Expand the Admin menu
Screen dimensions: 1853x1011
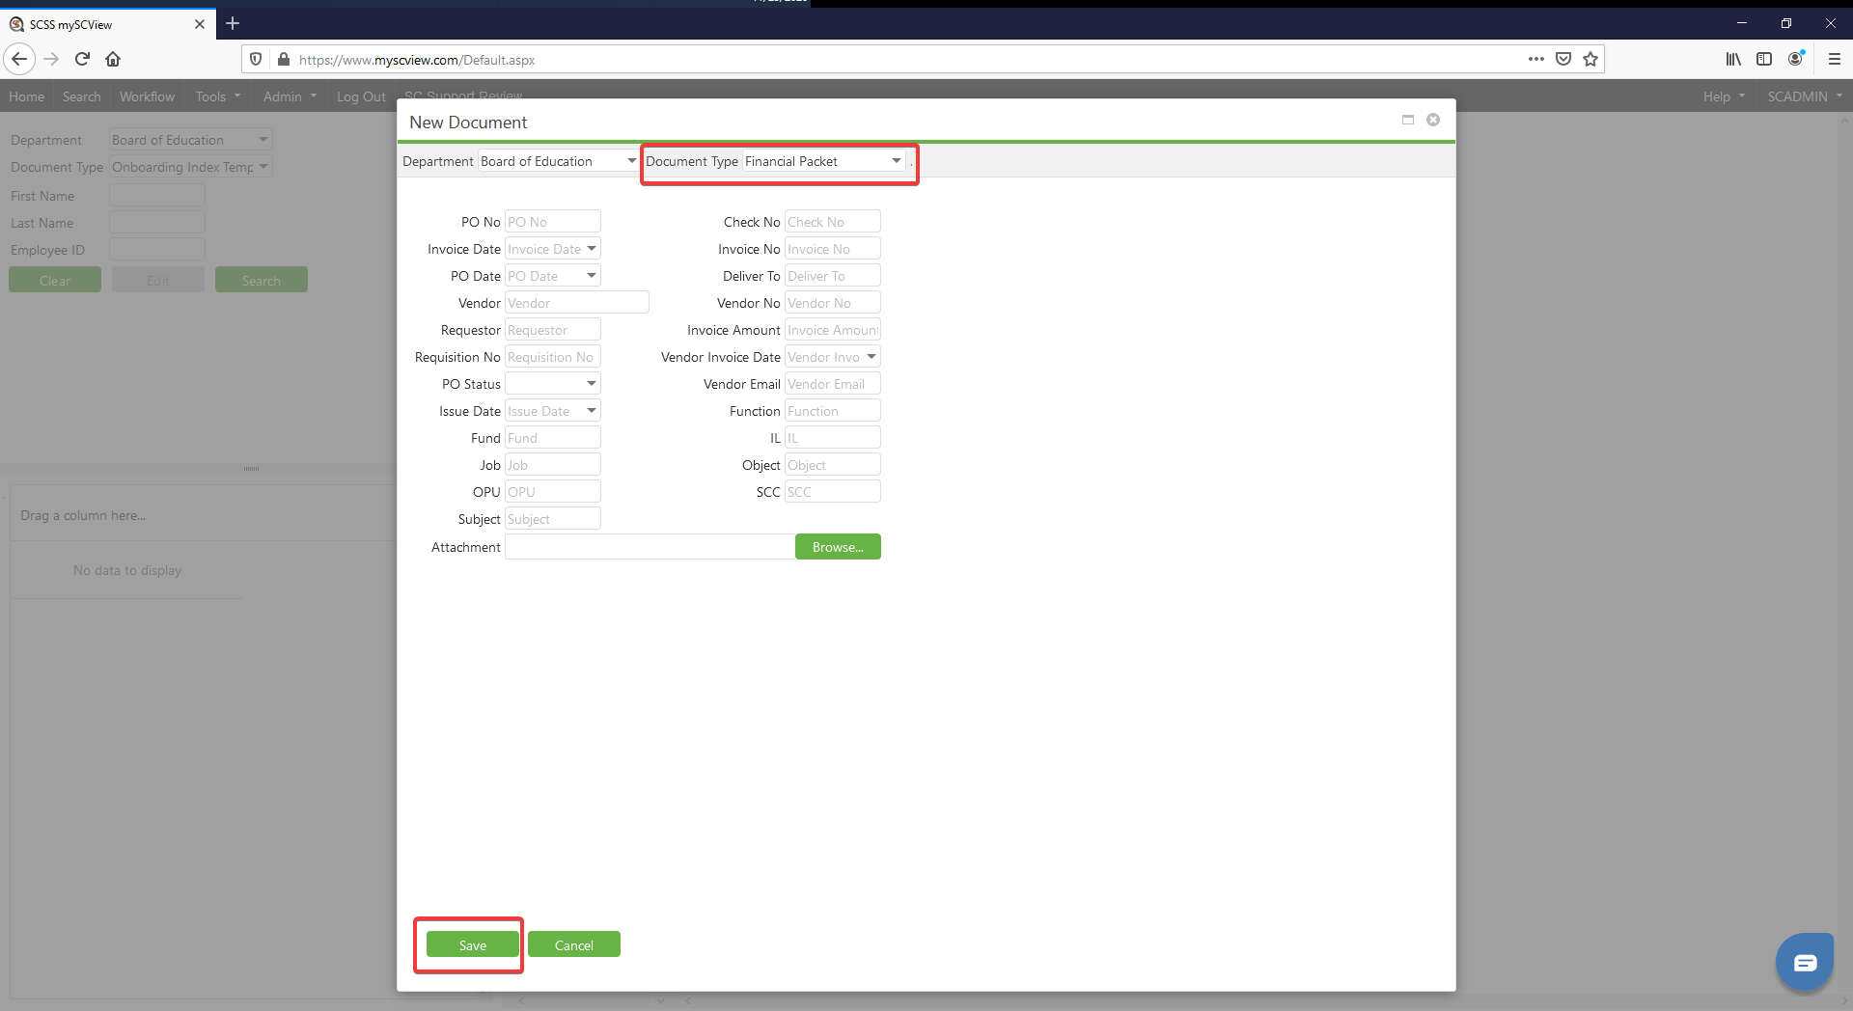290,96
